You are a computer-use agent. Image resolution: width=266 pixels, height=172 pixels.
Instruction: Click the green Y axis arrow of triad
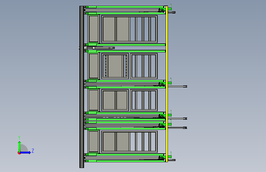pos(19,147)
